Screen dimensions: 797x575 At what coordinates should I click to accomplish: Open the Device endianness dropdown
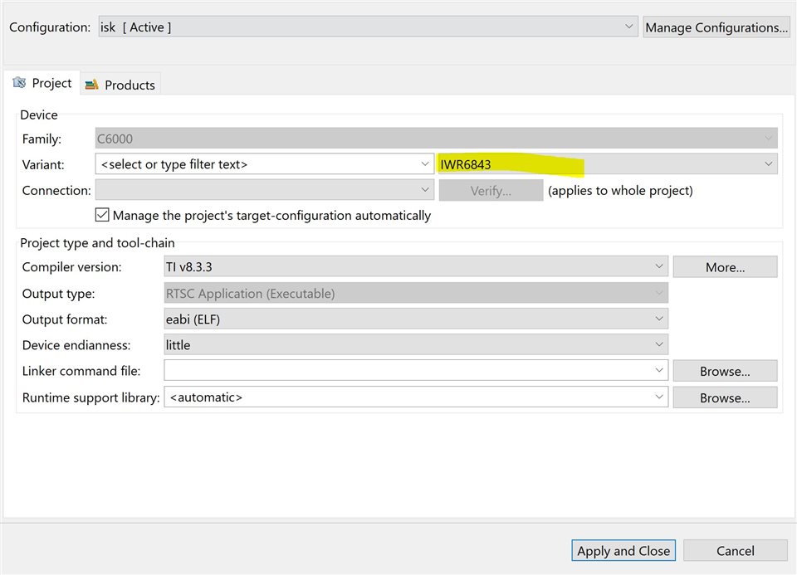click(416, 345)
